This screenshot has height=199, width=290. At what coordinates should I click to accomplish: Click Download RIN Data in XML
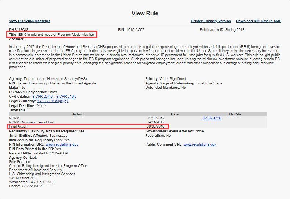coord(258,21)
